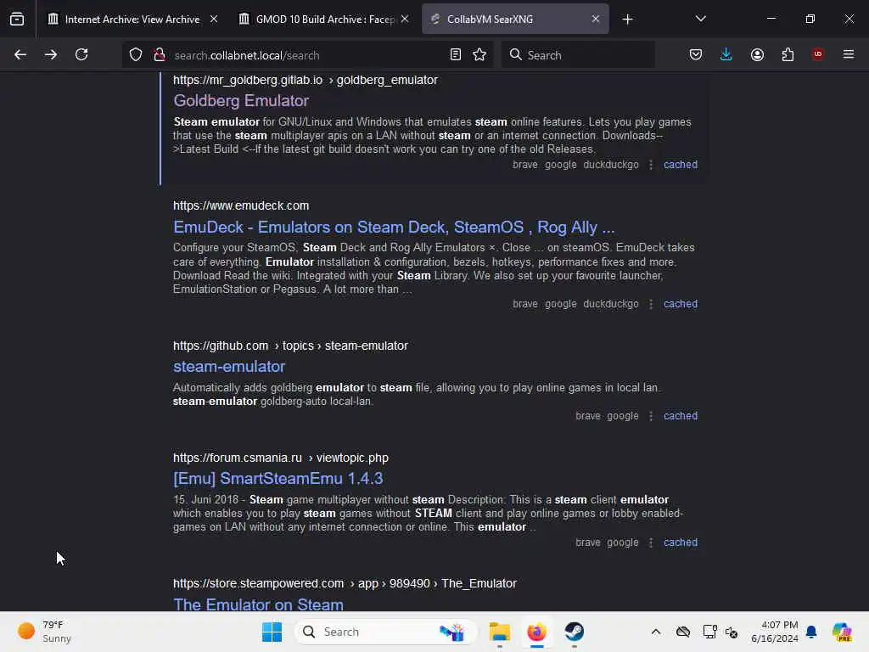The image size is (869, 652).
Task: Go back with the browser back arrow
Action: 20,55
